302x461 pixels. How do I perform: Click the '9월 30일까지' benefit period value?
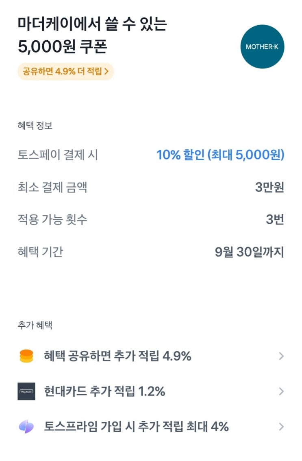point(249,252)
